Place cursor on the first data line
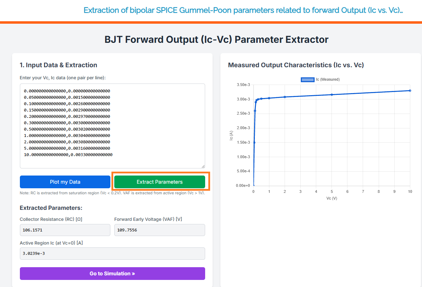Screen dimensions: 422x287 (x=67, y=91)
